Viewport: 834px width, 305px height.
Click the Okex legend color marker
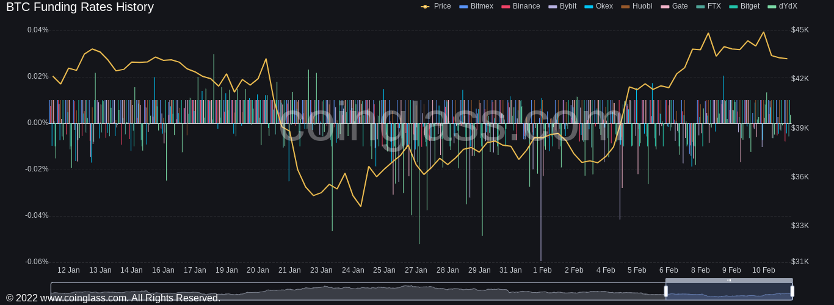click(589, 7)
